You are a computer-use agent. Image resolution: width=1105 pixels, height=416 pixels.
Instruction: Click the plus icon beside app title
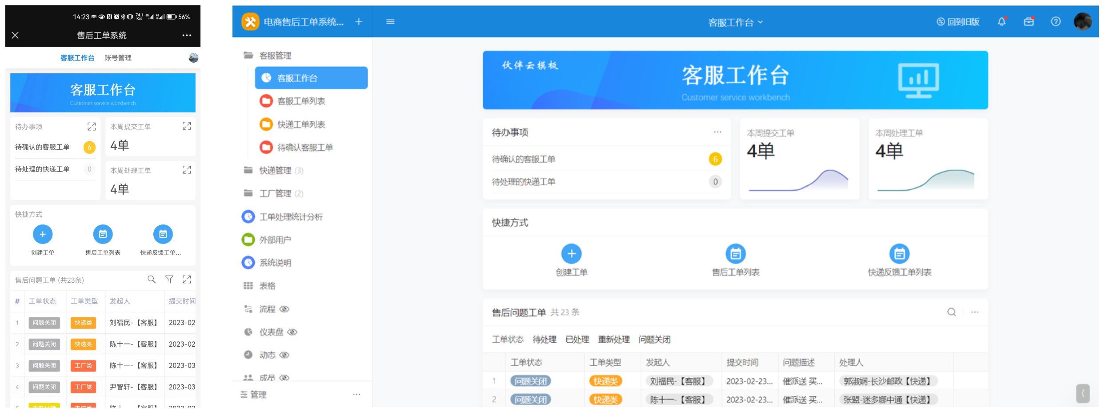click(359, 21)
